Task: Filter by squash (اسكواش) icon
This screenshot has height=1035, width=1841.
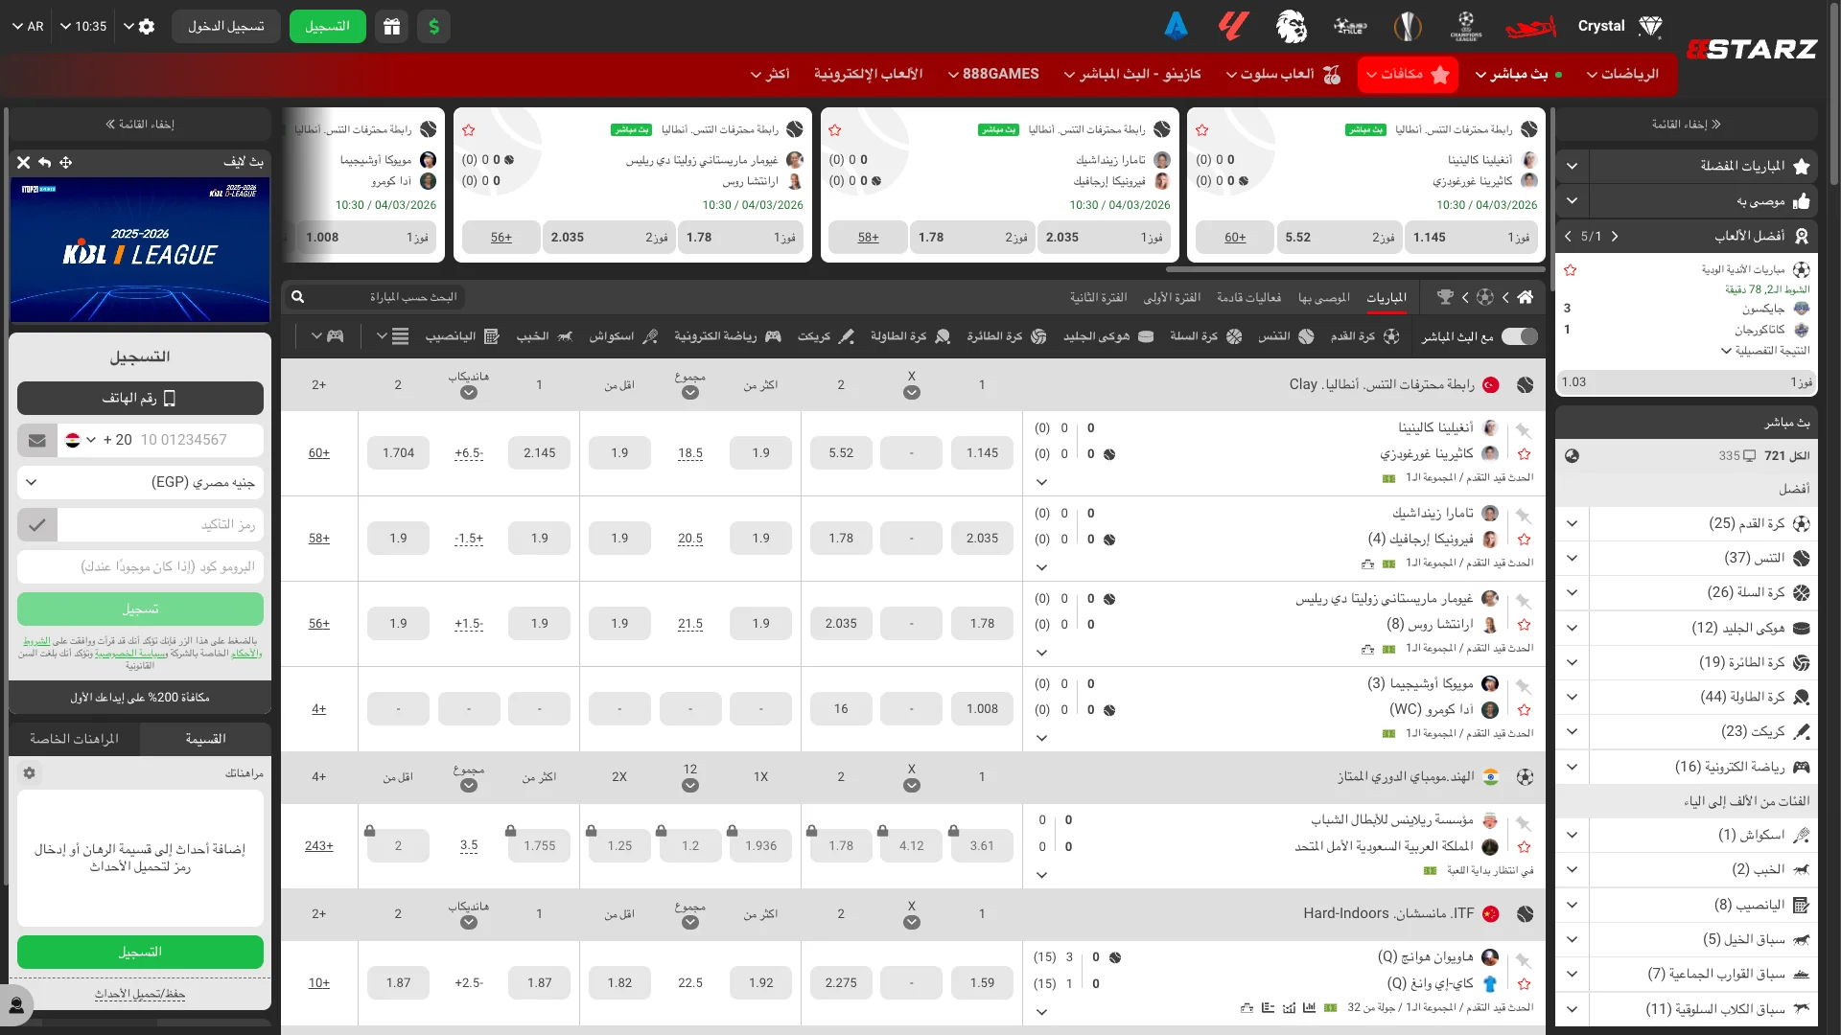Action: (650, 336)
